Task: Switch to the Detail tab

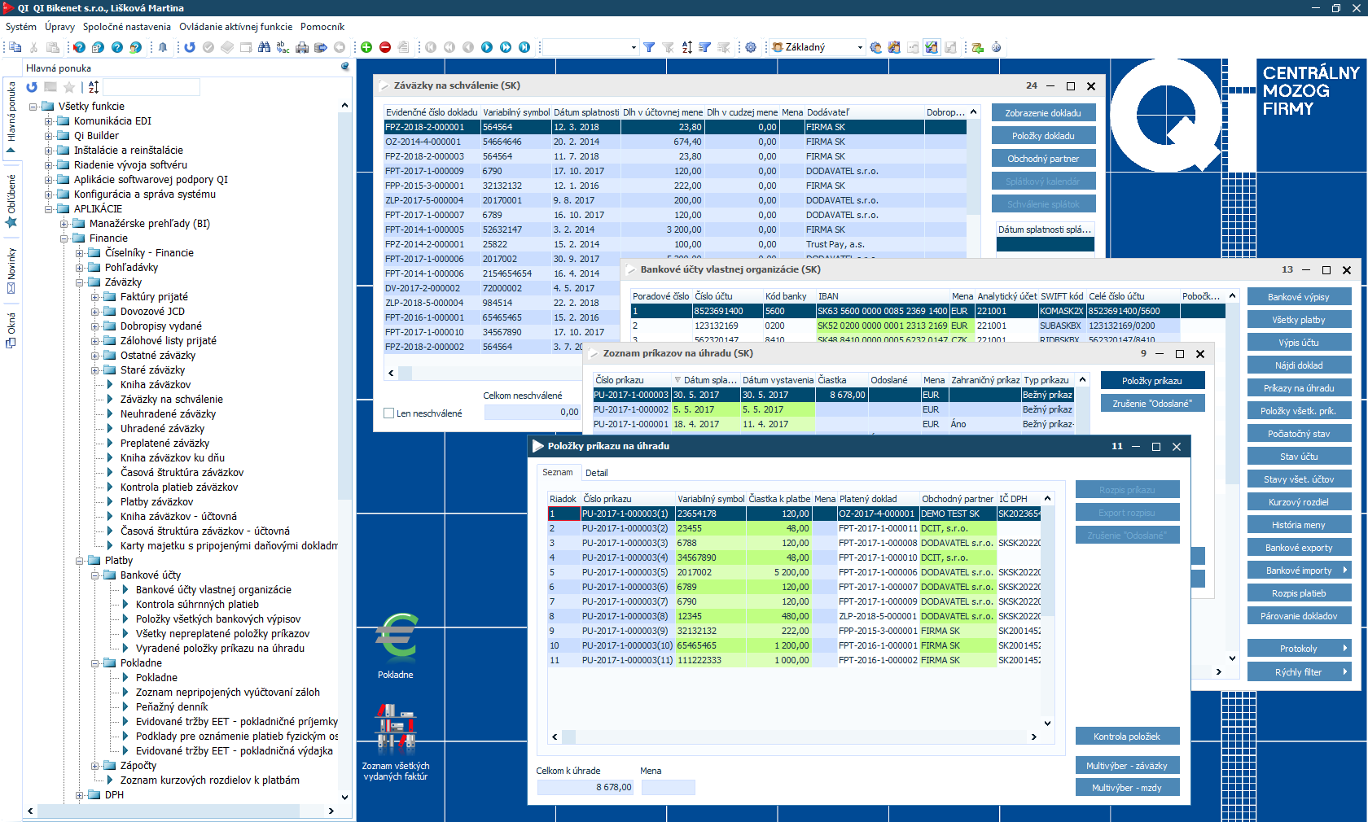Action: coord(596,473)
